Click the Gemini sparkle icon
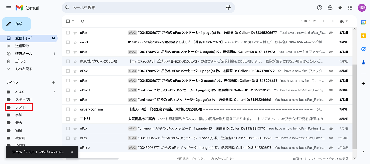The image size is (370, 164). pos(340,8)
